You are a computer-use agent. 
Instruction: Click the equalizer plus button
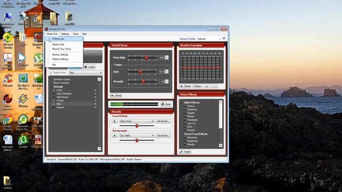tap(207, 86)
